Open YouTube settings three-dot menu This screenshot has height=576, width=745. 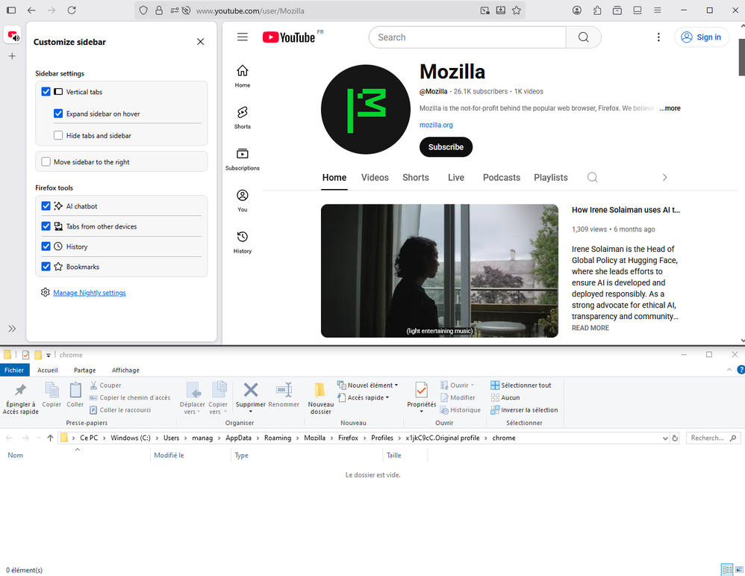(x=658, y=37)
